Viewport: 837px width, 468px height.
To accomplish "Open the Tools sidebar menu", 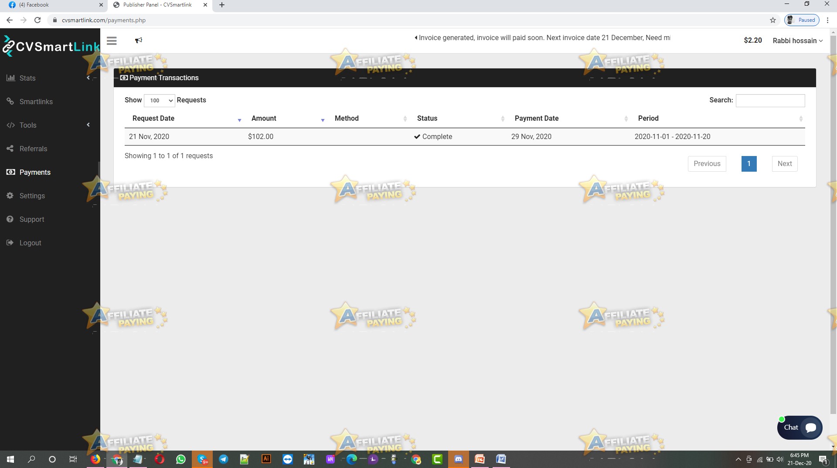I will 27,125.
